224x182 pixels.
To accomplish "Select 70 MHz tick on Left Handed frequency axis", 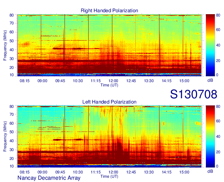I will tap(12, 114).
